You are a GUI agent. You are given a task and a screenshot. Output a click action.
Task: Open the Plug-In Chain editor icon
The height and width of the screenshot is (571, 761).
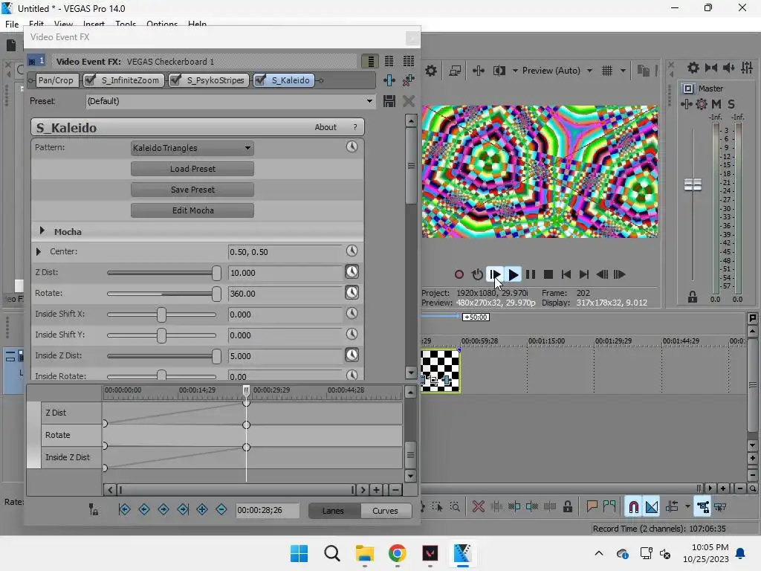389,80
